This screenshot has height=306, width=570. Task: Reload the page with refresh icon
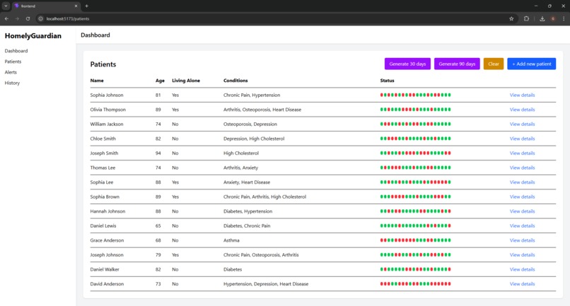tap(28, 18)
